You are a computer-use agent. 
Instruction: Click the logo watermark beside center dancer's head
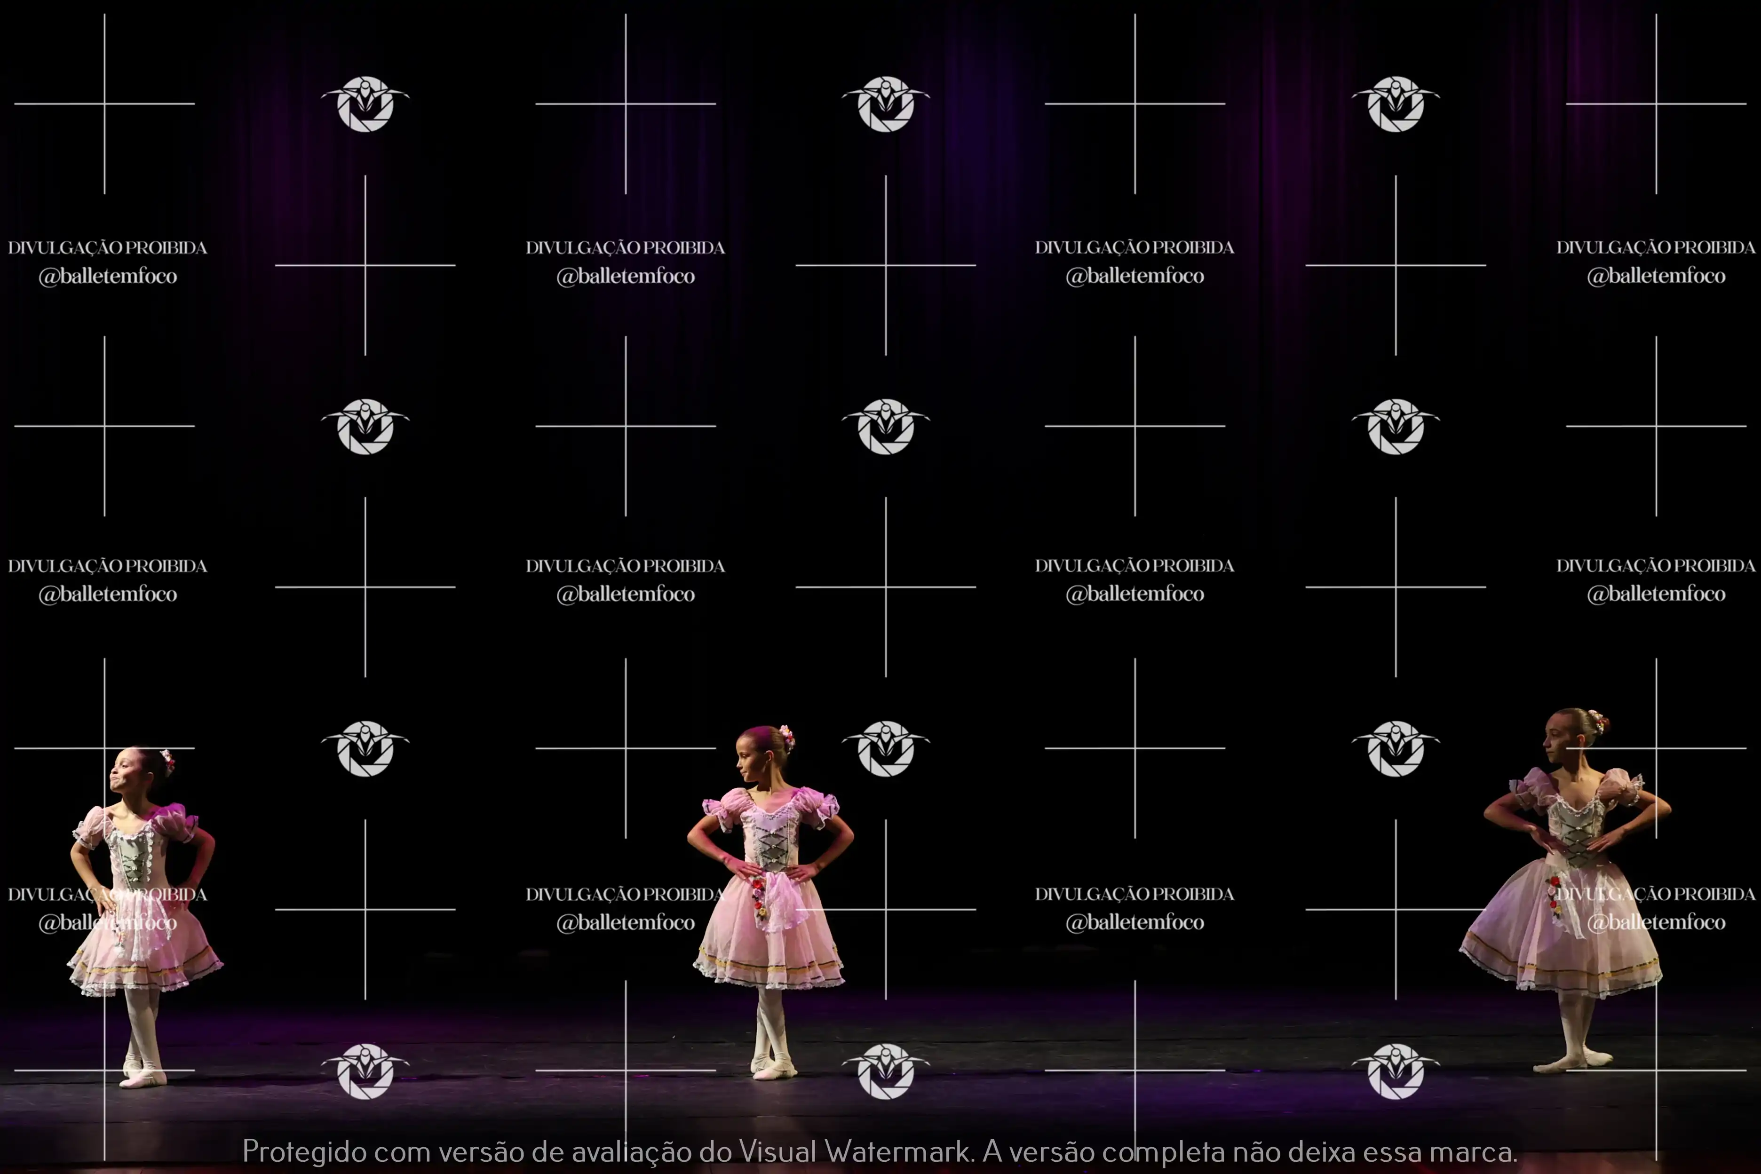886,748
